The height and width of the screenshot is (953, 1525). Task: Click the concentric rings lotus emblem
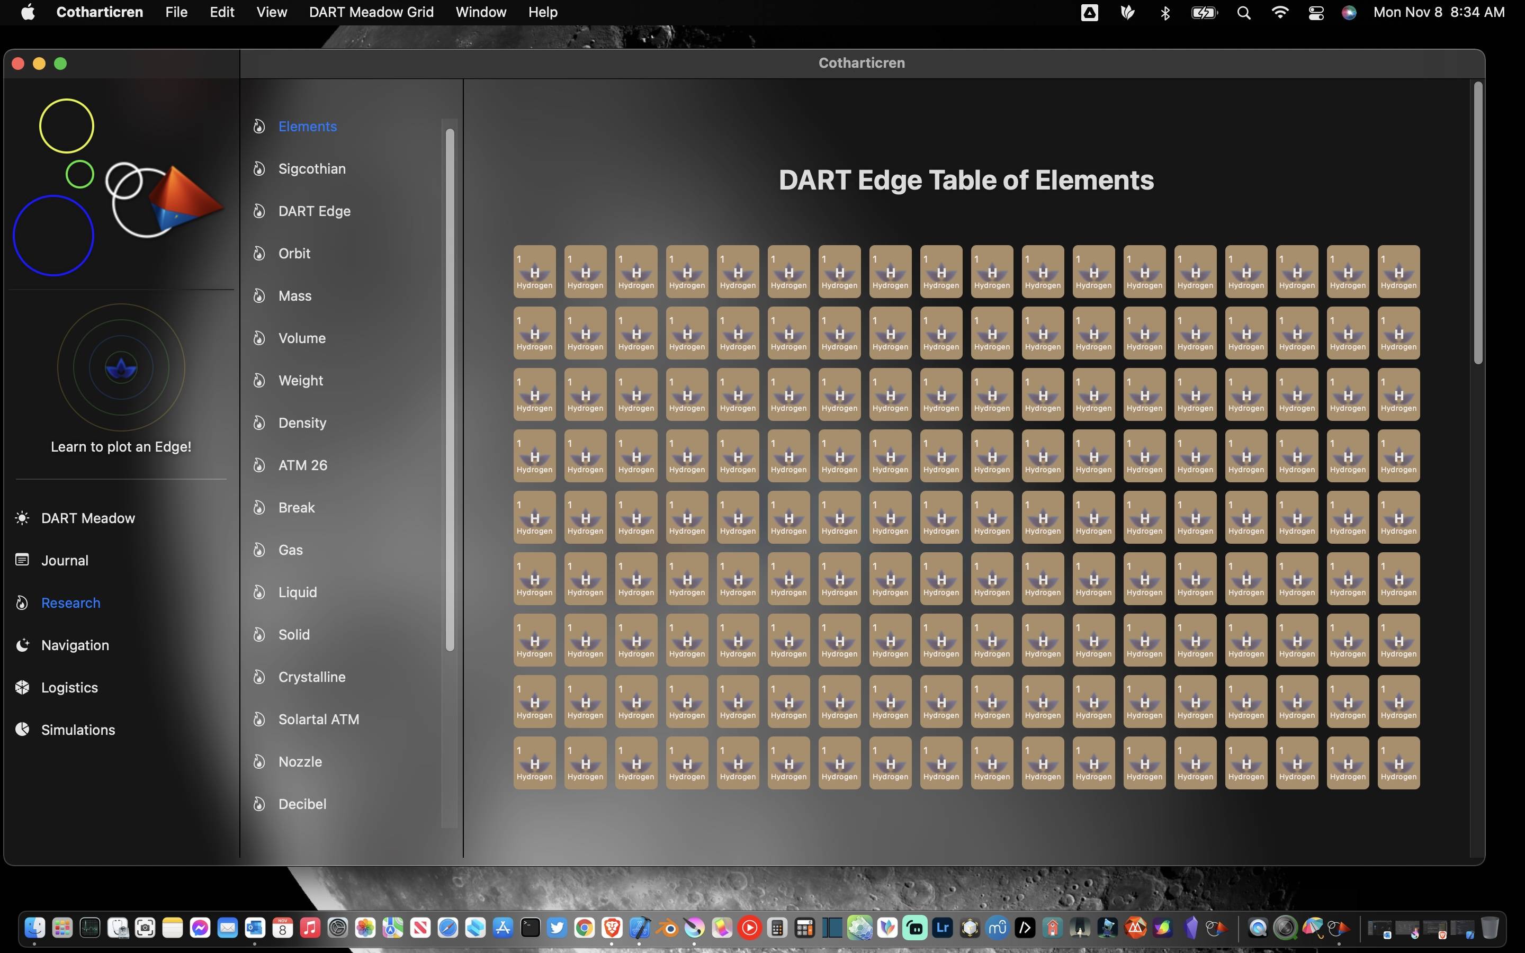click(x=121, y=367)
